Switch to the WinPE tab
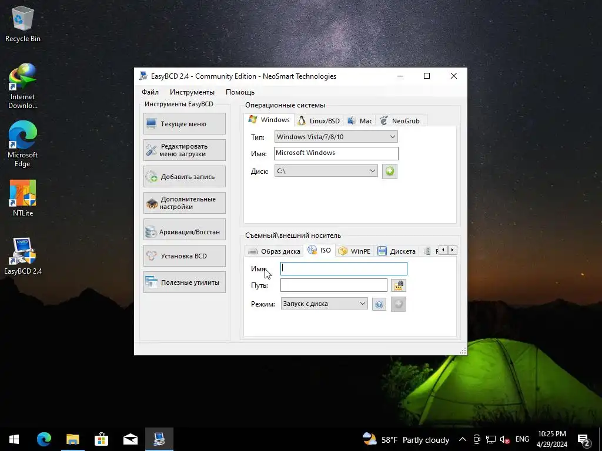The height and width of the screenshot is (451, 602). point(354,251)
